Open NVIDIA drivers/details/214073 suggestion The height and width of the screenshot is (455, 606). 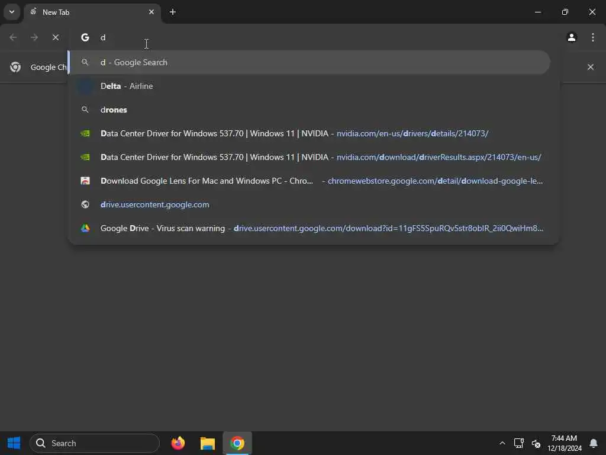click(x=309, y=133)
